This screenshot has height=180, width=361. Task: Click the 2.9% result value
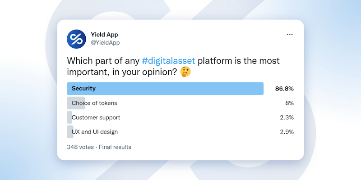click(287, 132)
